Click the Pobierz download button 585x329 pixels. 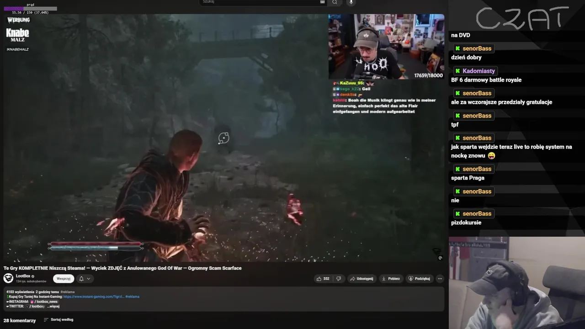tap(391, 279)
